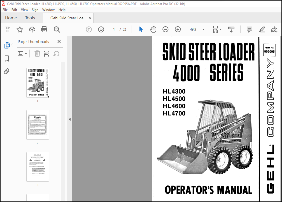Open the fit page options dropdown arrow
This screenshot has height=202, width=282.
click(x=221, y=29)
